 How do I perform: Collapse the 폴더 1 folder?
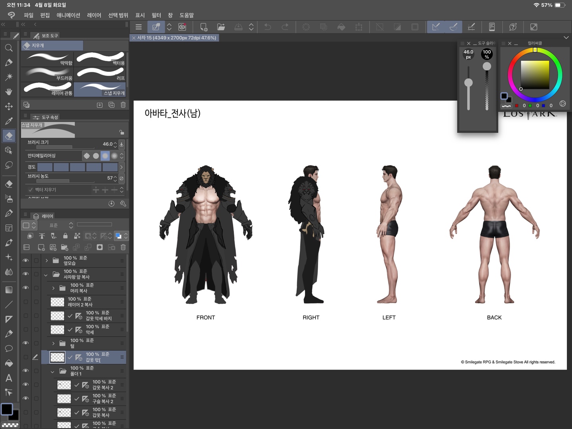(x=52, y=372)
